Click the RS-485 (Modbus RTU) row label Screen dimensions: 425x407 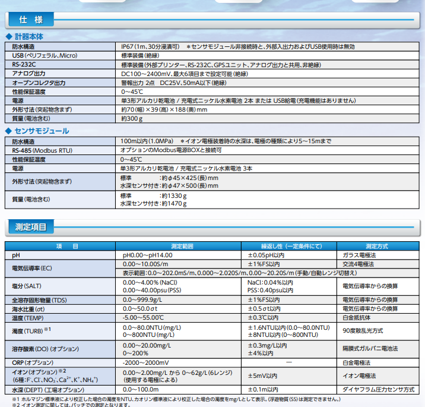tap(38, 150)
